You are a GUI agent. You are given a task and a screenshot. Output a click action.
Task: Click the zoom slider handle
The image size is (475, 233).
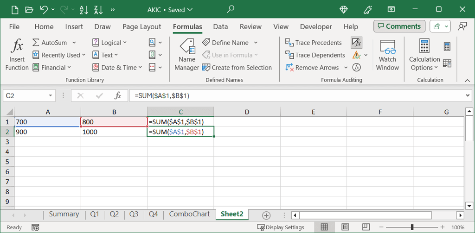click(412, 227)
